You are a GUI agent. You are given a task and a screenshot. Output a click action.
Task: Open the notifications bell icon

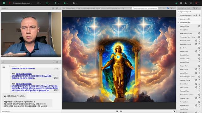(186, 3)
